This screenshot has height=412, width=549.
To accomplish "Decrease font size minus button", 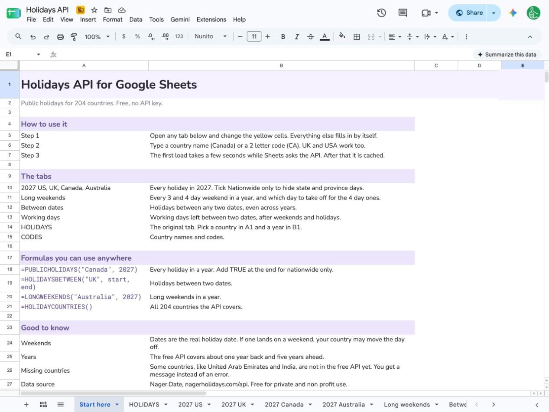I will pyautogui.click(x=240, y=36).
